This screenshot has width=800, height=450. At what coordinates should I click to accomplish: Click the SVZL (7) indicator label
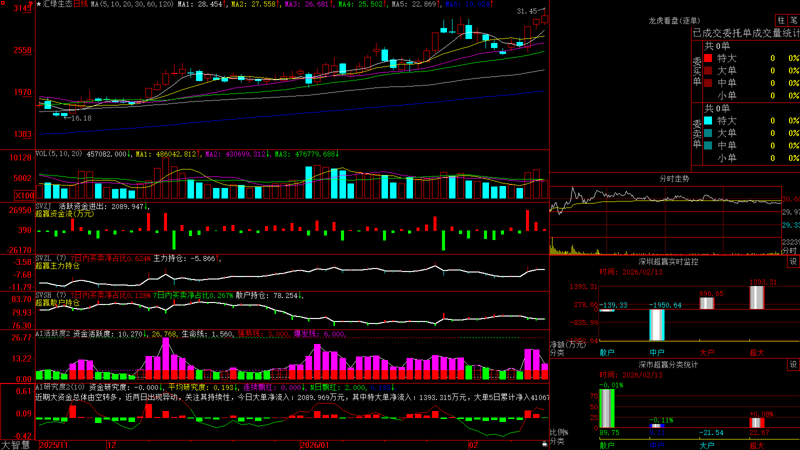[50, 258]
